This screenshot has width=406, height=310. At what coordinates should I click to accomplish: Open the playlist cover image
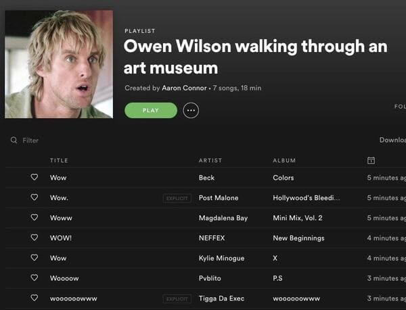point(59,64)
